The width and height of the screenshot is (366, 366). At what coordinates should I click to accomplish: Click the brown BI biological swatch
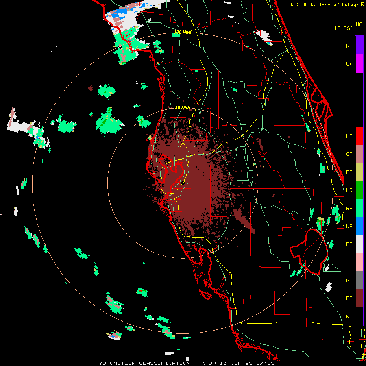[x=359, y=298]
